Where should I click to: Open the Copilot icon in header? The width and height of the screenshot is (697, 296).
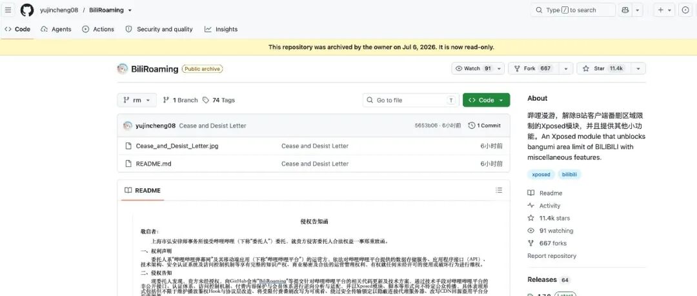[625, 10]
